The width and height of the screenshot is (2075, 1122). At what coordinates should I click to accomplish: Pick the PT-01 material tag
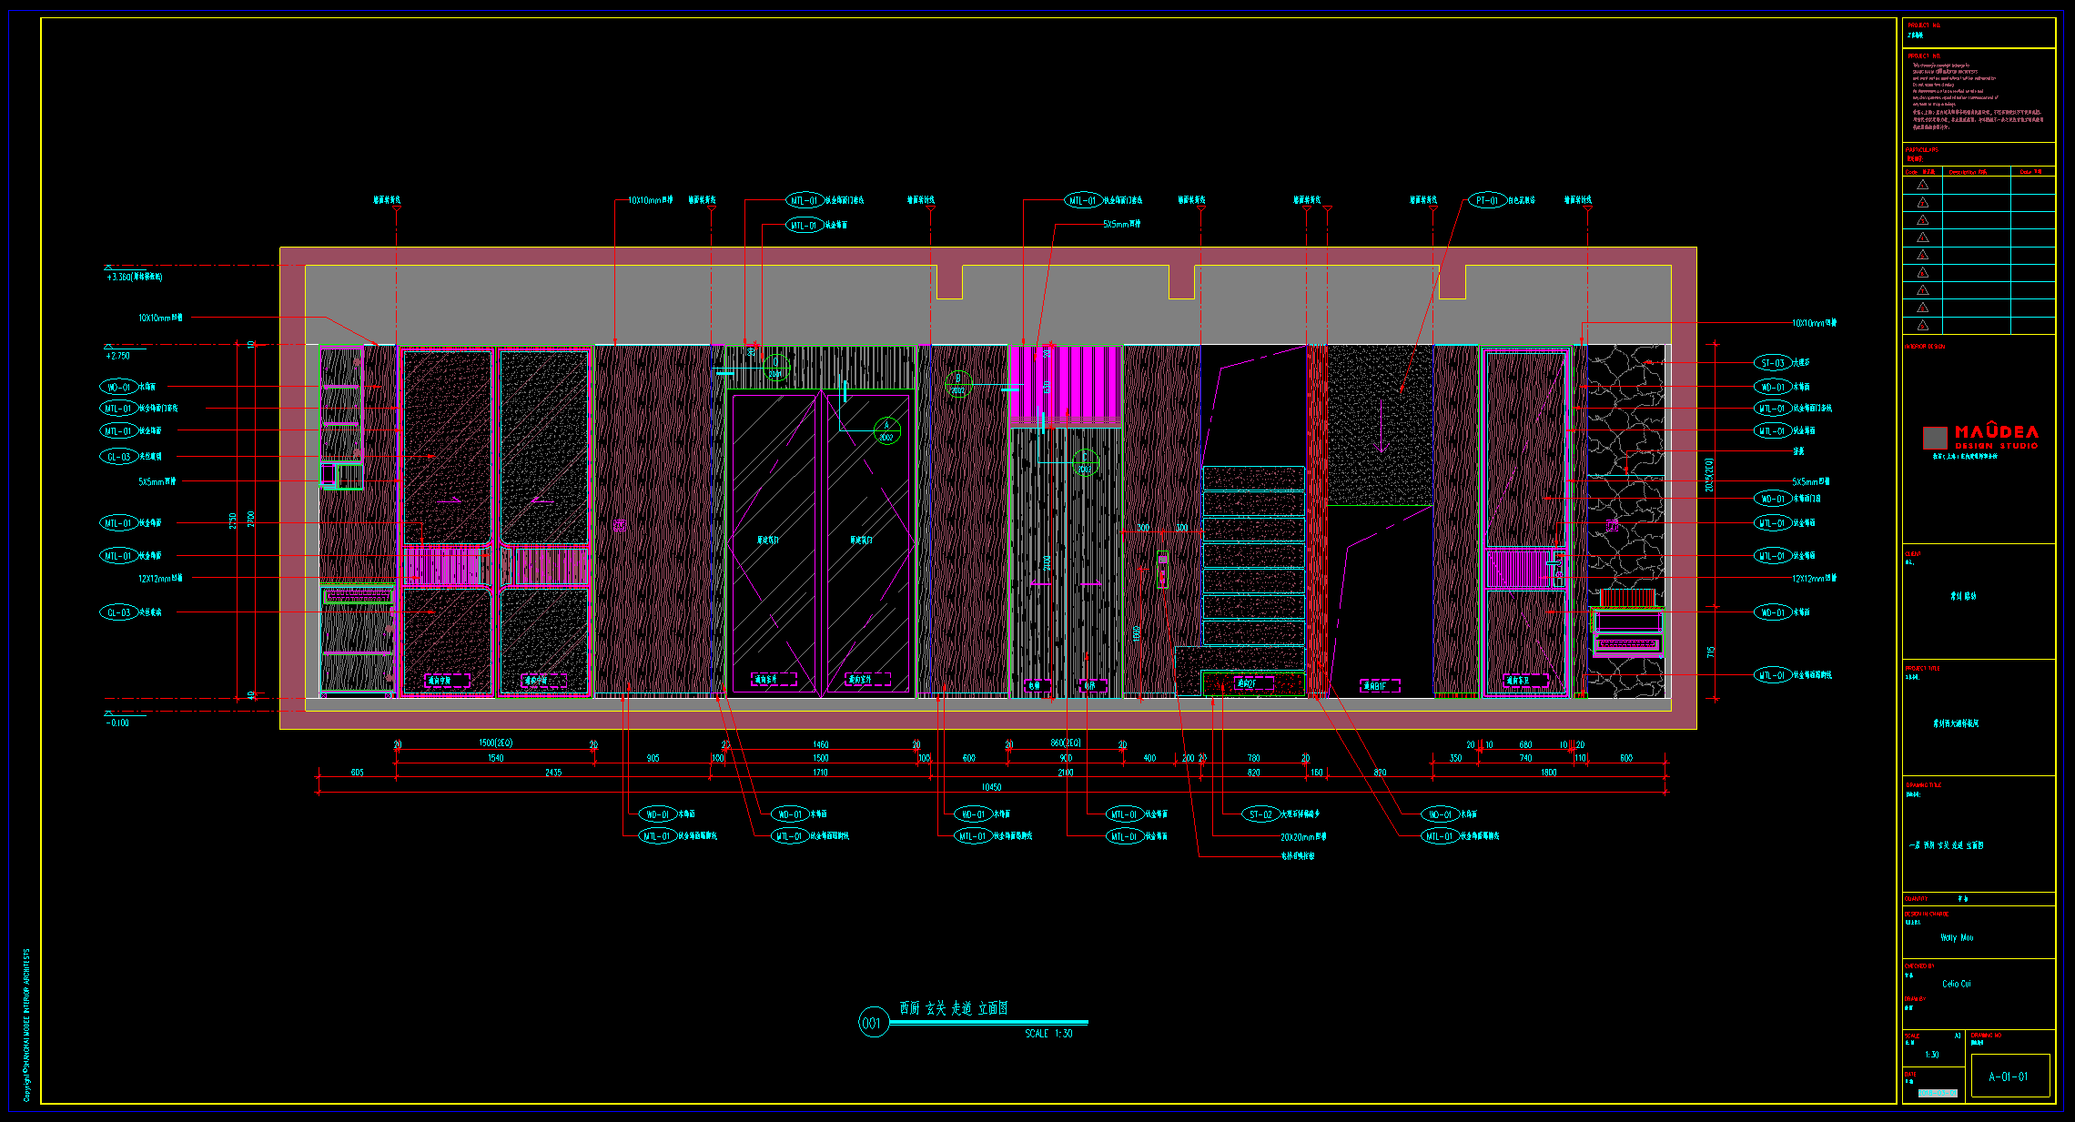pyautogui.click(x=1487, y=200)
